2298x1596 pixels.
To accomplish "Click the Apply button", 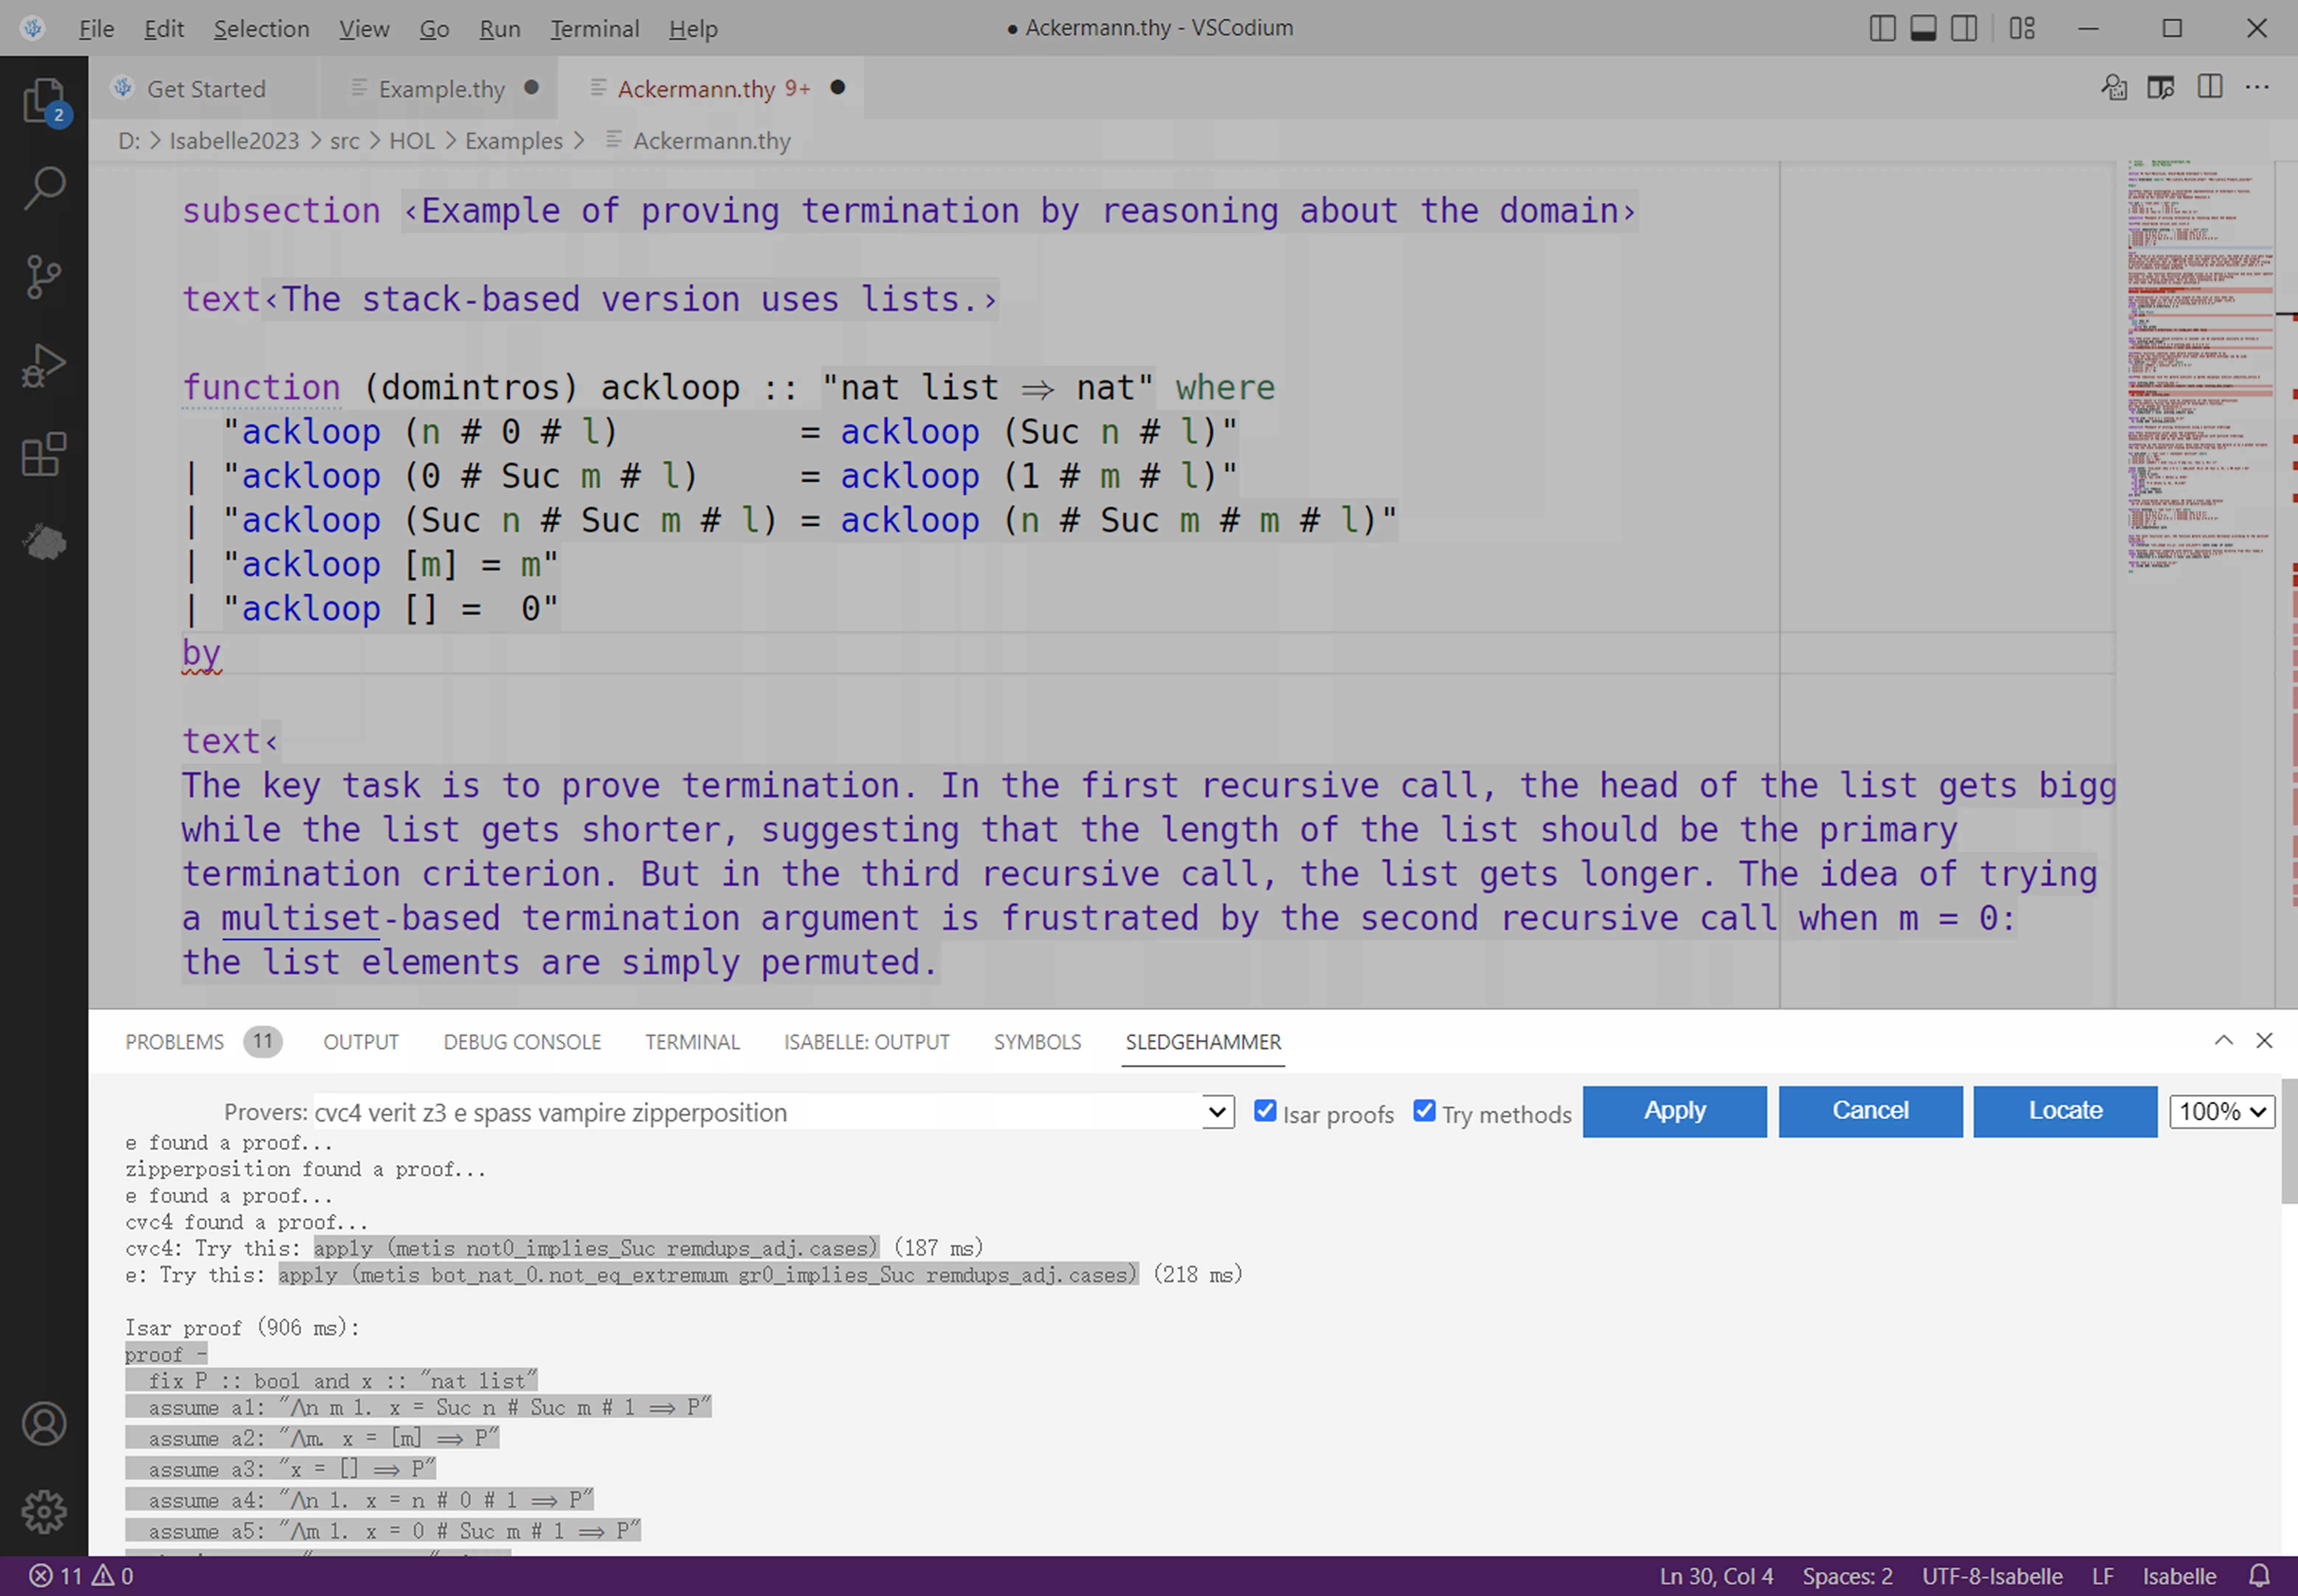I will point(1675,1111).
